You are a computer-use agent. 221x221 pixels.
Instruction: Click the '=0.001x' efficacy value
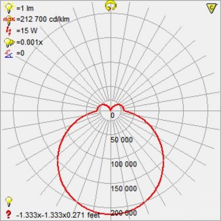point(30,42)
